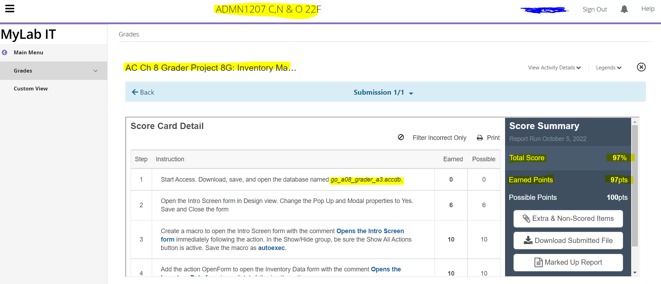
Task: Click the Possible Points label
Action: pos(533,197)
